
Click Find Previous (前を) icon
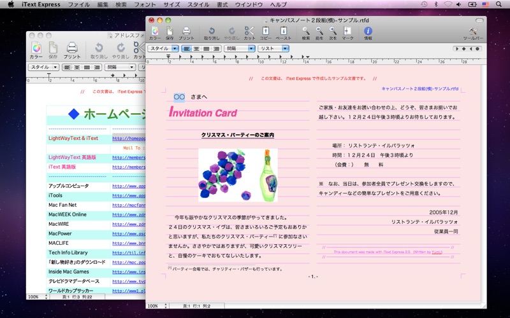coord(319,33)
